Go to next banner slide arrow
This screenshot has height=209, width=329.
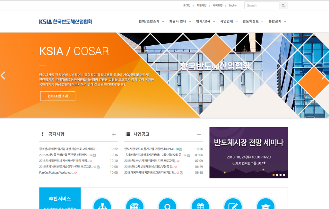[324, 76]
